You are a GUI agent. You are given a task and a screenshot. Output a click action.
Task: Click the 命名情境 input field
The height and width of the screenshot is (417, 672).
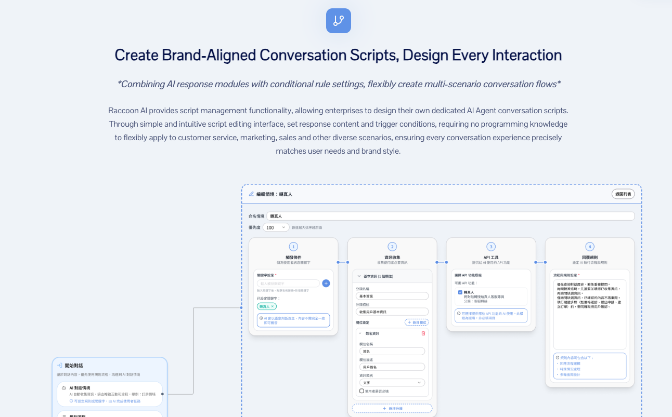(x=450, y=216)
